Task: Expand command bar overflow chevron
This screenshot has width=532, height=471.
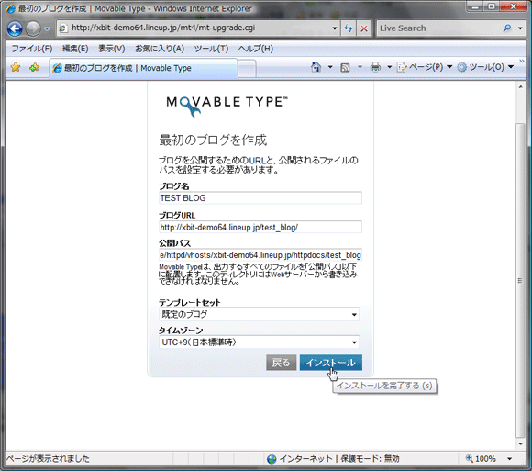Action: 522,62
